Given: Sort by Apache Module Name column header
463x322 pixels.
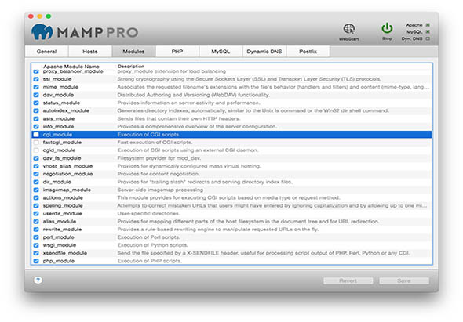Looking at the screenshot, I should pyautogui.click(x=71, y=67).
